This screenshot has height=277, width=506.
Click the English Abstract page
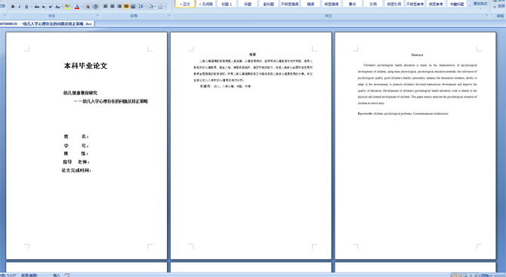[415, 146]
